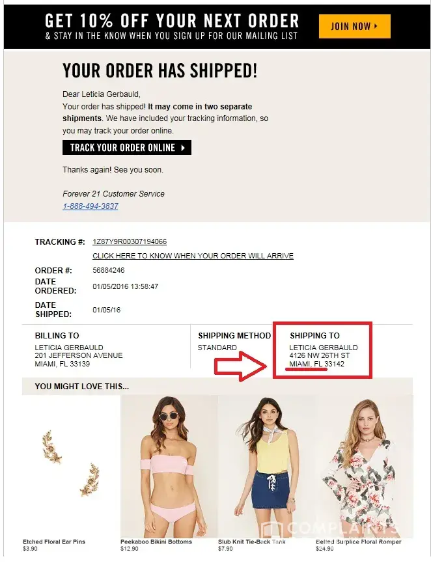Click the arrow icon on JOIN NOW
431x563 pixels.
tap(376, 26)
